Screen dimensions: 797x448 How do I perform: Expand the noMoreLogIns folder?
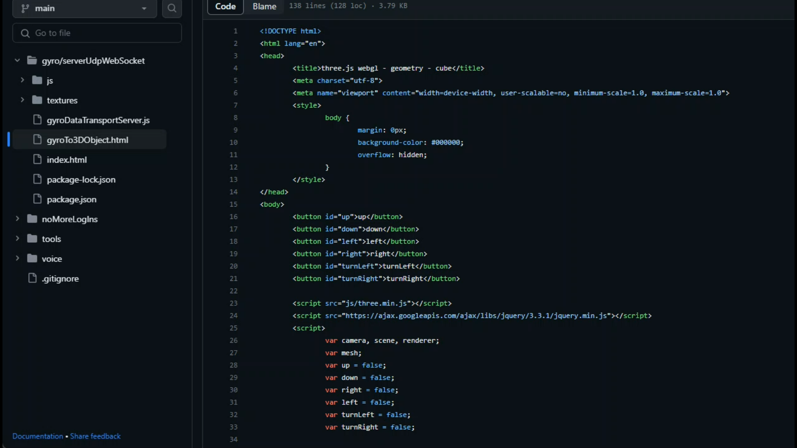click(17, 219)
